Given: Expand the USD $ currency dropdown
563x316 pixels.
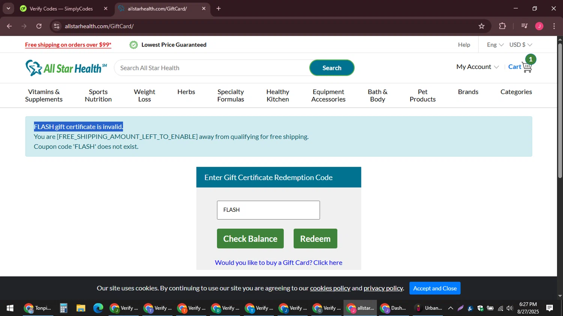Looking at the screenshot, I should coord(521,45).
